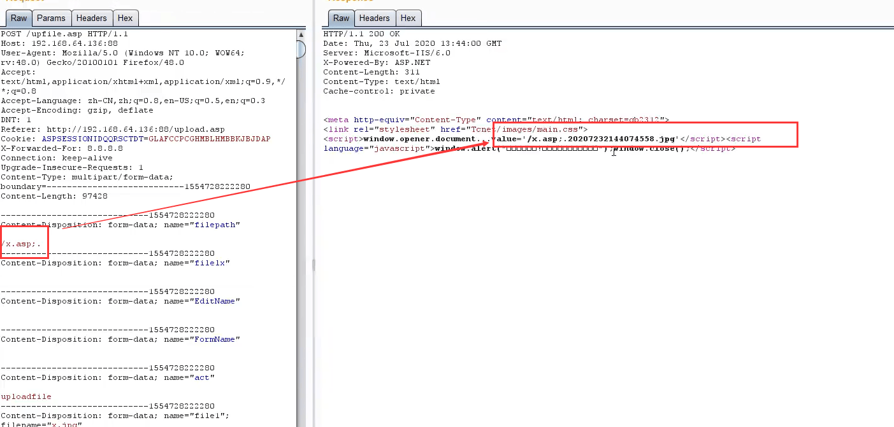Viewport: 894px width, 427px height.
Task: Click the "Connection: keep-alive" header
Action: (x=57, y=158)
